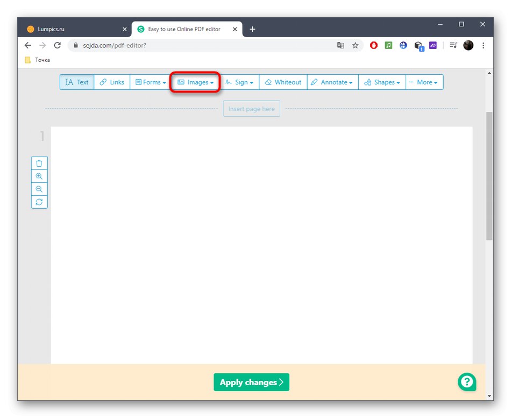This screenshot has height=418, width=511.
Task: Zoom out of the page
Action: tap(39, 189)
